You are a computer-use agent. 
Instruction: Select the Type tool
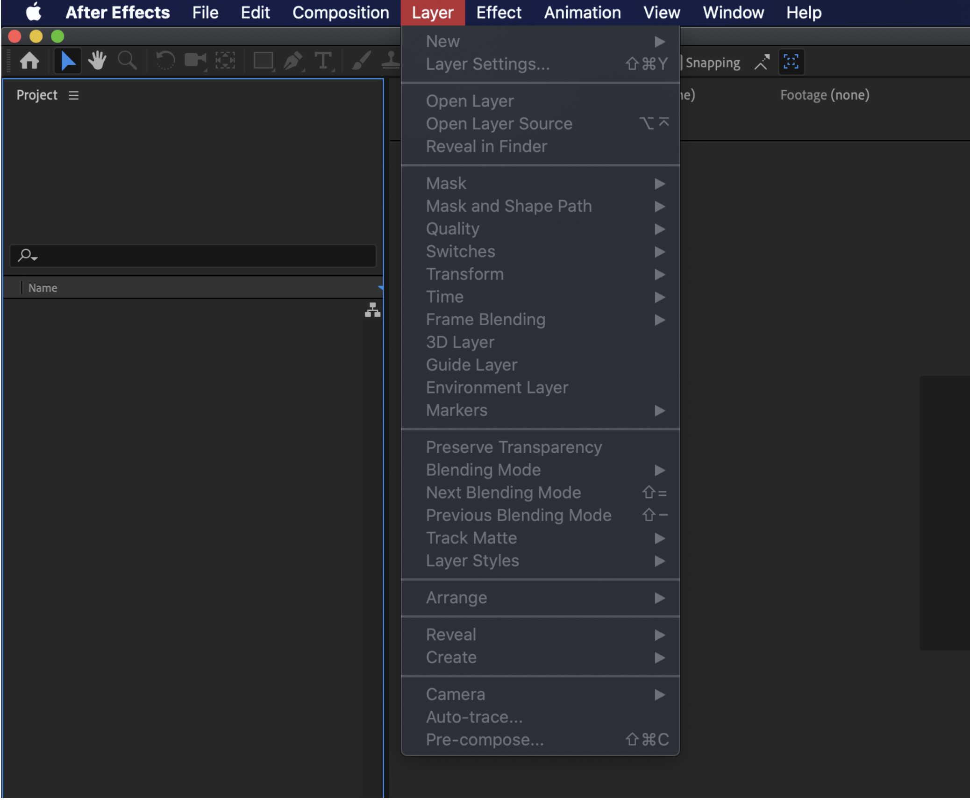324,61
